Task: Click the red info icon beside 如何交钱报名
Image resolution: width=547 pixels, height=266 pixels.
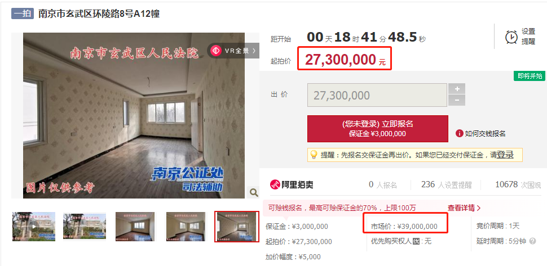Action: (459, 133)
